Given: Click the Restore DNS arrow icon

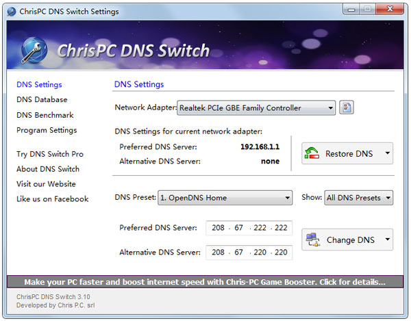Looking at the screenshot, I should [x=312, y=153].
